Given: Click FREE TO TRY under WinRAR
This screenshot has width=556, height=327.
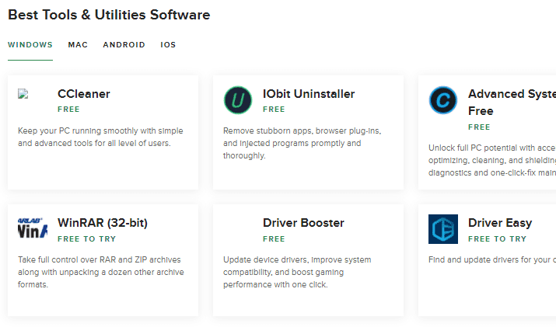Looking at the screenshot, I should pos(86,239).
